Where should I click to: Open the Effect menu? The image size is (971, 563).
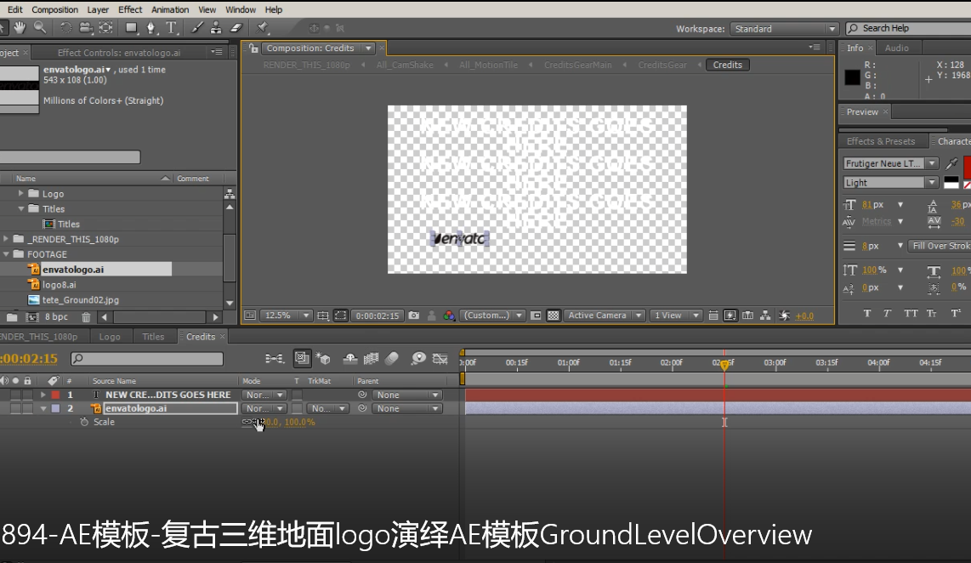[130, 10]
